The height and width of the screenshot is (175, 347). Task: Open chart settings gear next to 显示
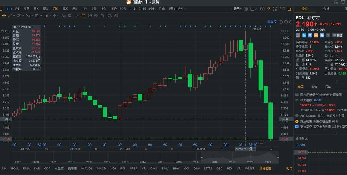[246, 9]
